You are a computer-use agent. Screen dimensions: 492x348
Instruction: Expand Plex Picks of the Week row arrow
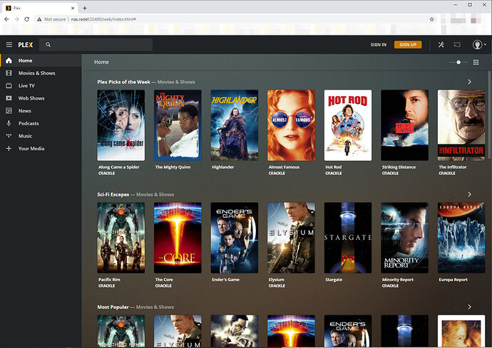click(x=469, y=82)
